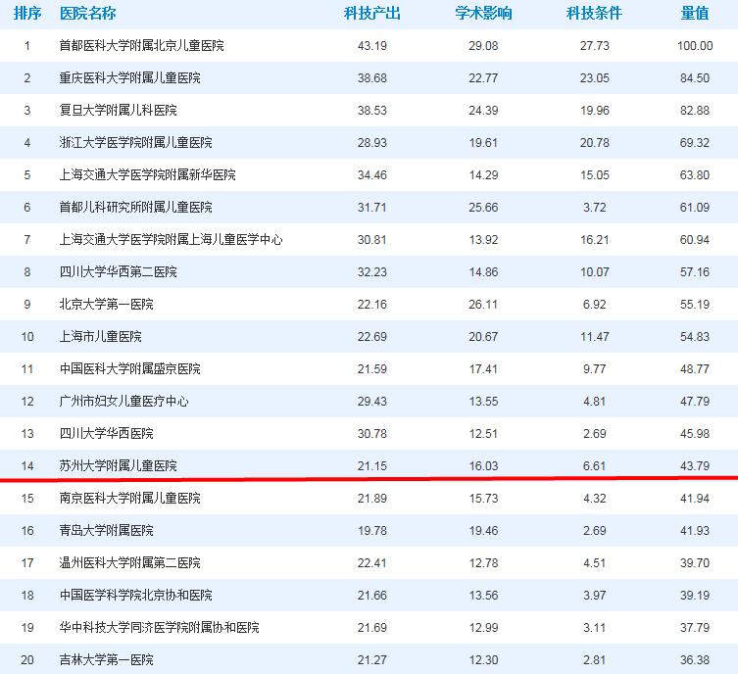
Task: Click the 32.23 科技产出 cell
Action: coord(371,272)
